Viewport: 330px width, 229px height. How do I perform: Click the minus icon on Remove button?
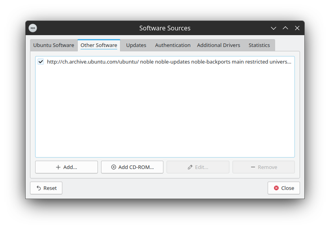tap(253, 167)
